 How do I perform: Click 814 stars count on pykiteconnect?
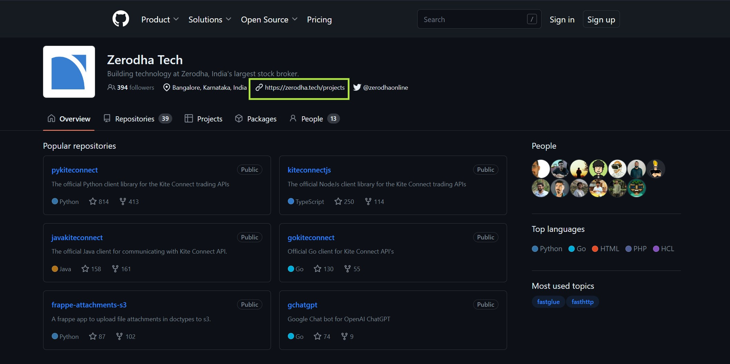pyautogui.click(x=104, y=201)
